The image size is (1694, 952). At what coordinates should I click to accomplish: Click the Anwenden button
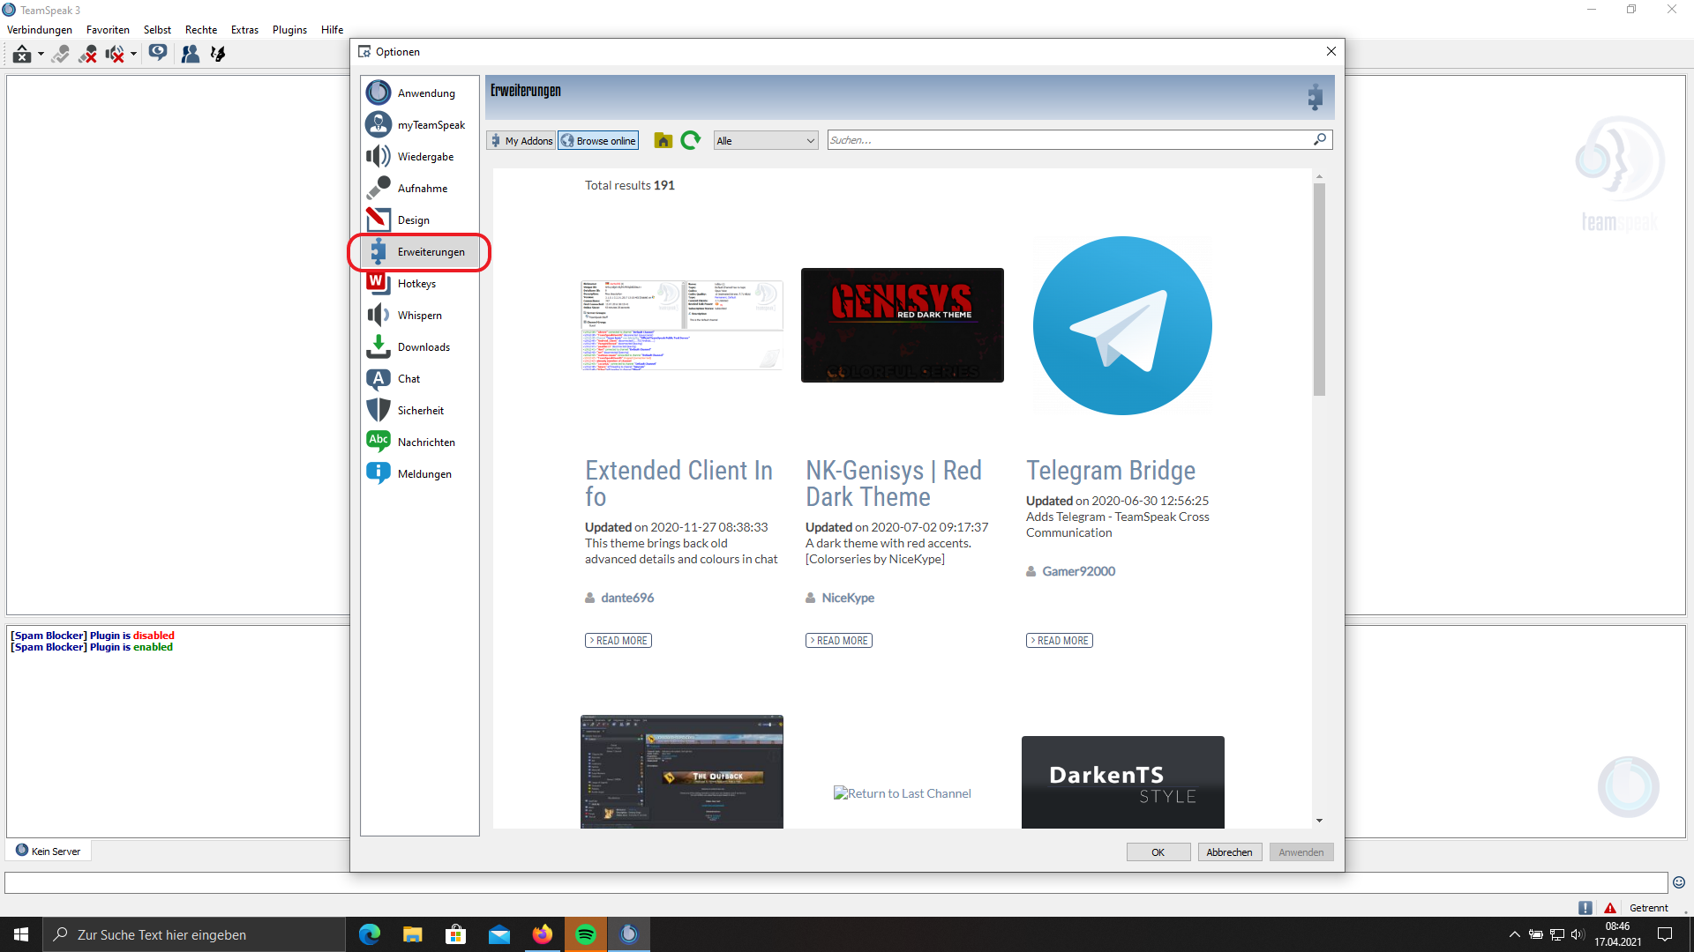(x=1301, y=852)
